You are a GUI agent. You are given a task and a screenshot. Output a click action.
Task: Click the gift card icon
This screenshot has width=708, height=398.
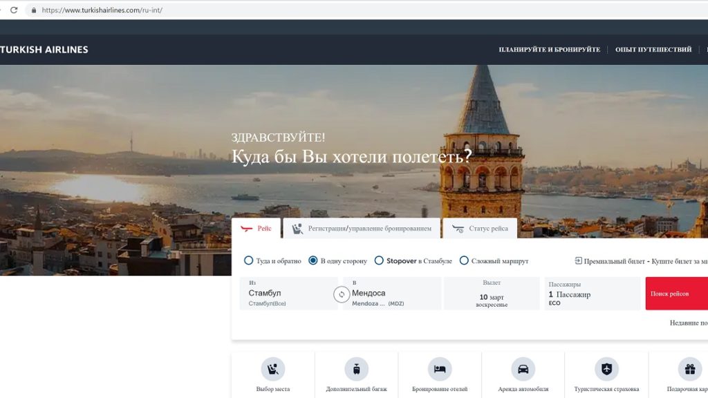[689, 369]
